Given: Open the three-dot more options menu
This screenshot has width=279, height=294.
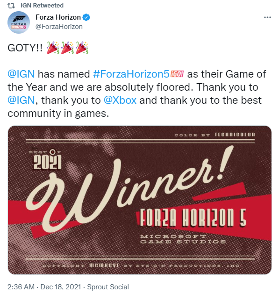Looking at the screenshot, I should coord(267,17).
